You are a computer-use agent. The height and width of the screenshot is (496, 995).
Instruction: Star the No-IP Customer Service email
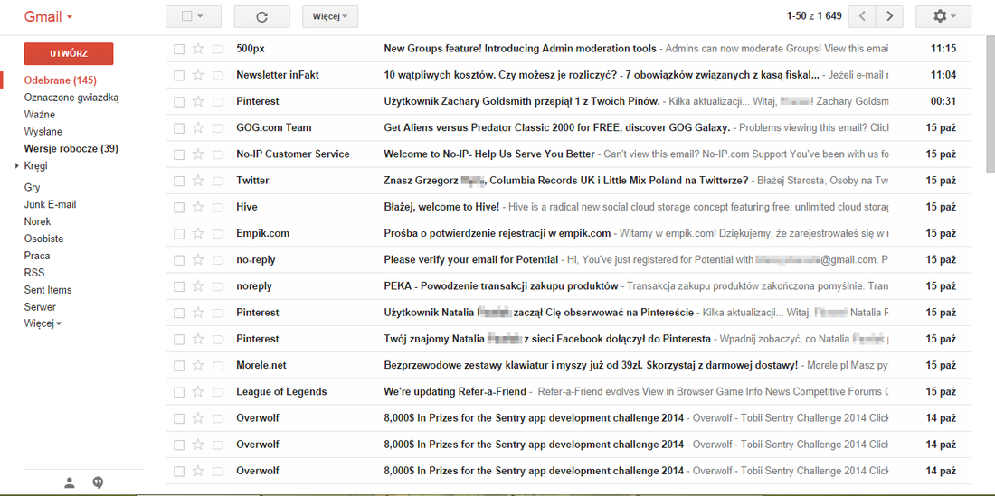pyautogui.click(x=199, y=154)
